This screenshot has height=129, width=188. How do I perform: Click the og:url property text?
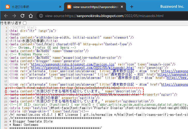tap(160, 95)
